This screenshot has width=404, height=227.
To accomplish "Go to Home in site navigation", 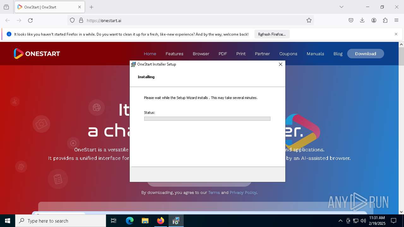I will (x=150, y=54).
